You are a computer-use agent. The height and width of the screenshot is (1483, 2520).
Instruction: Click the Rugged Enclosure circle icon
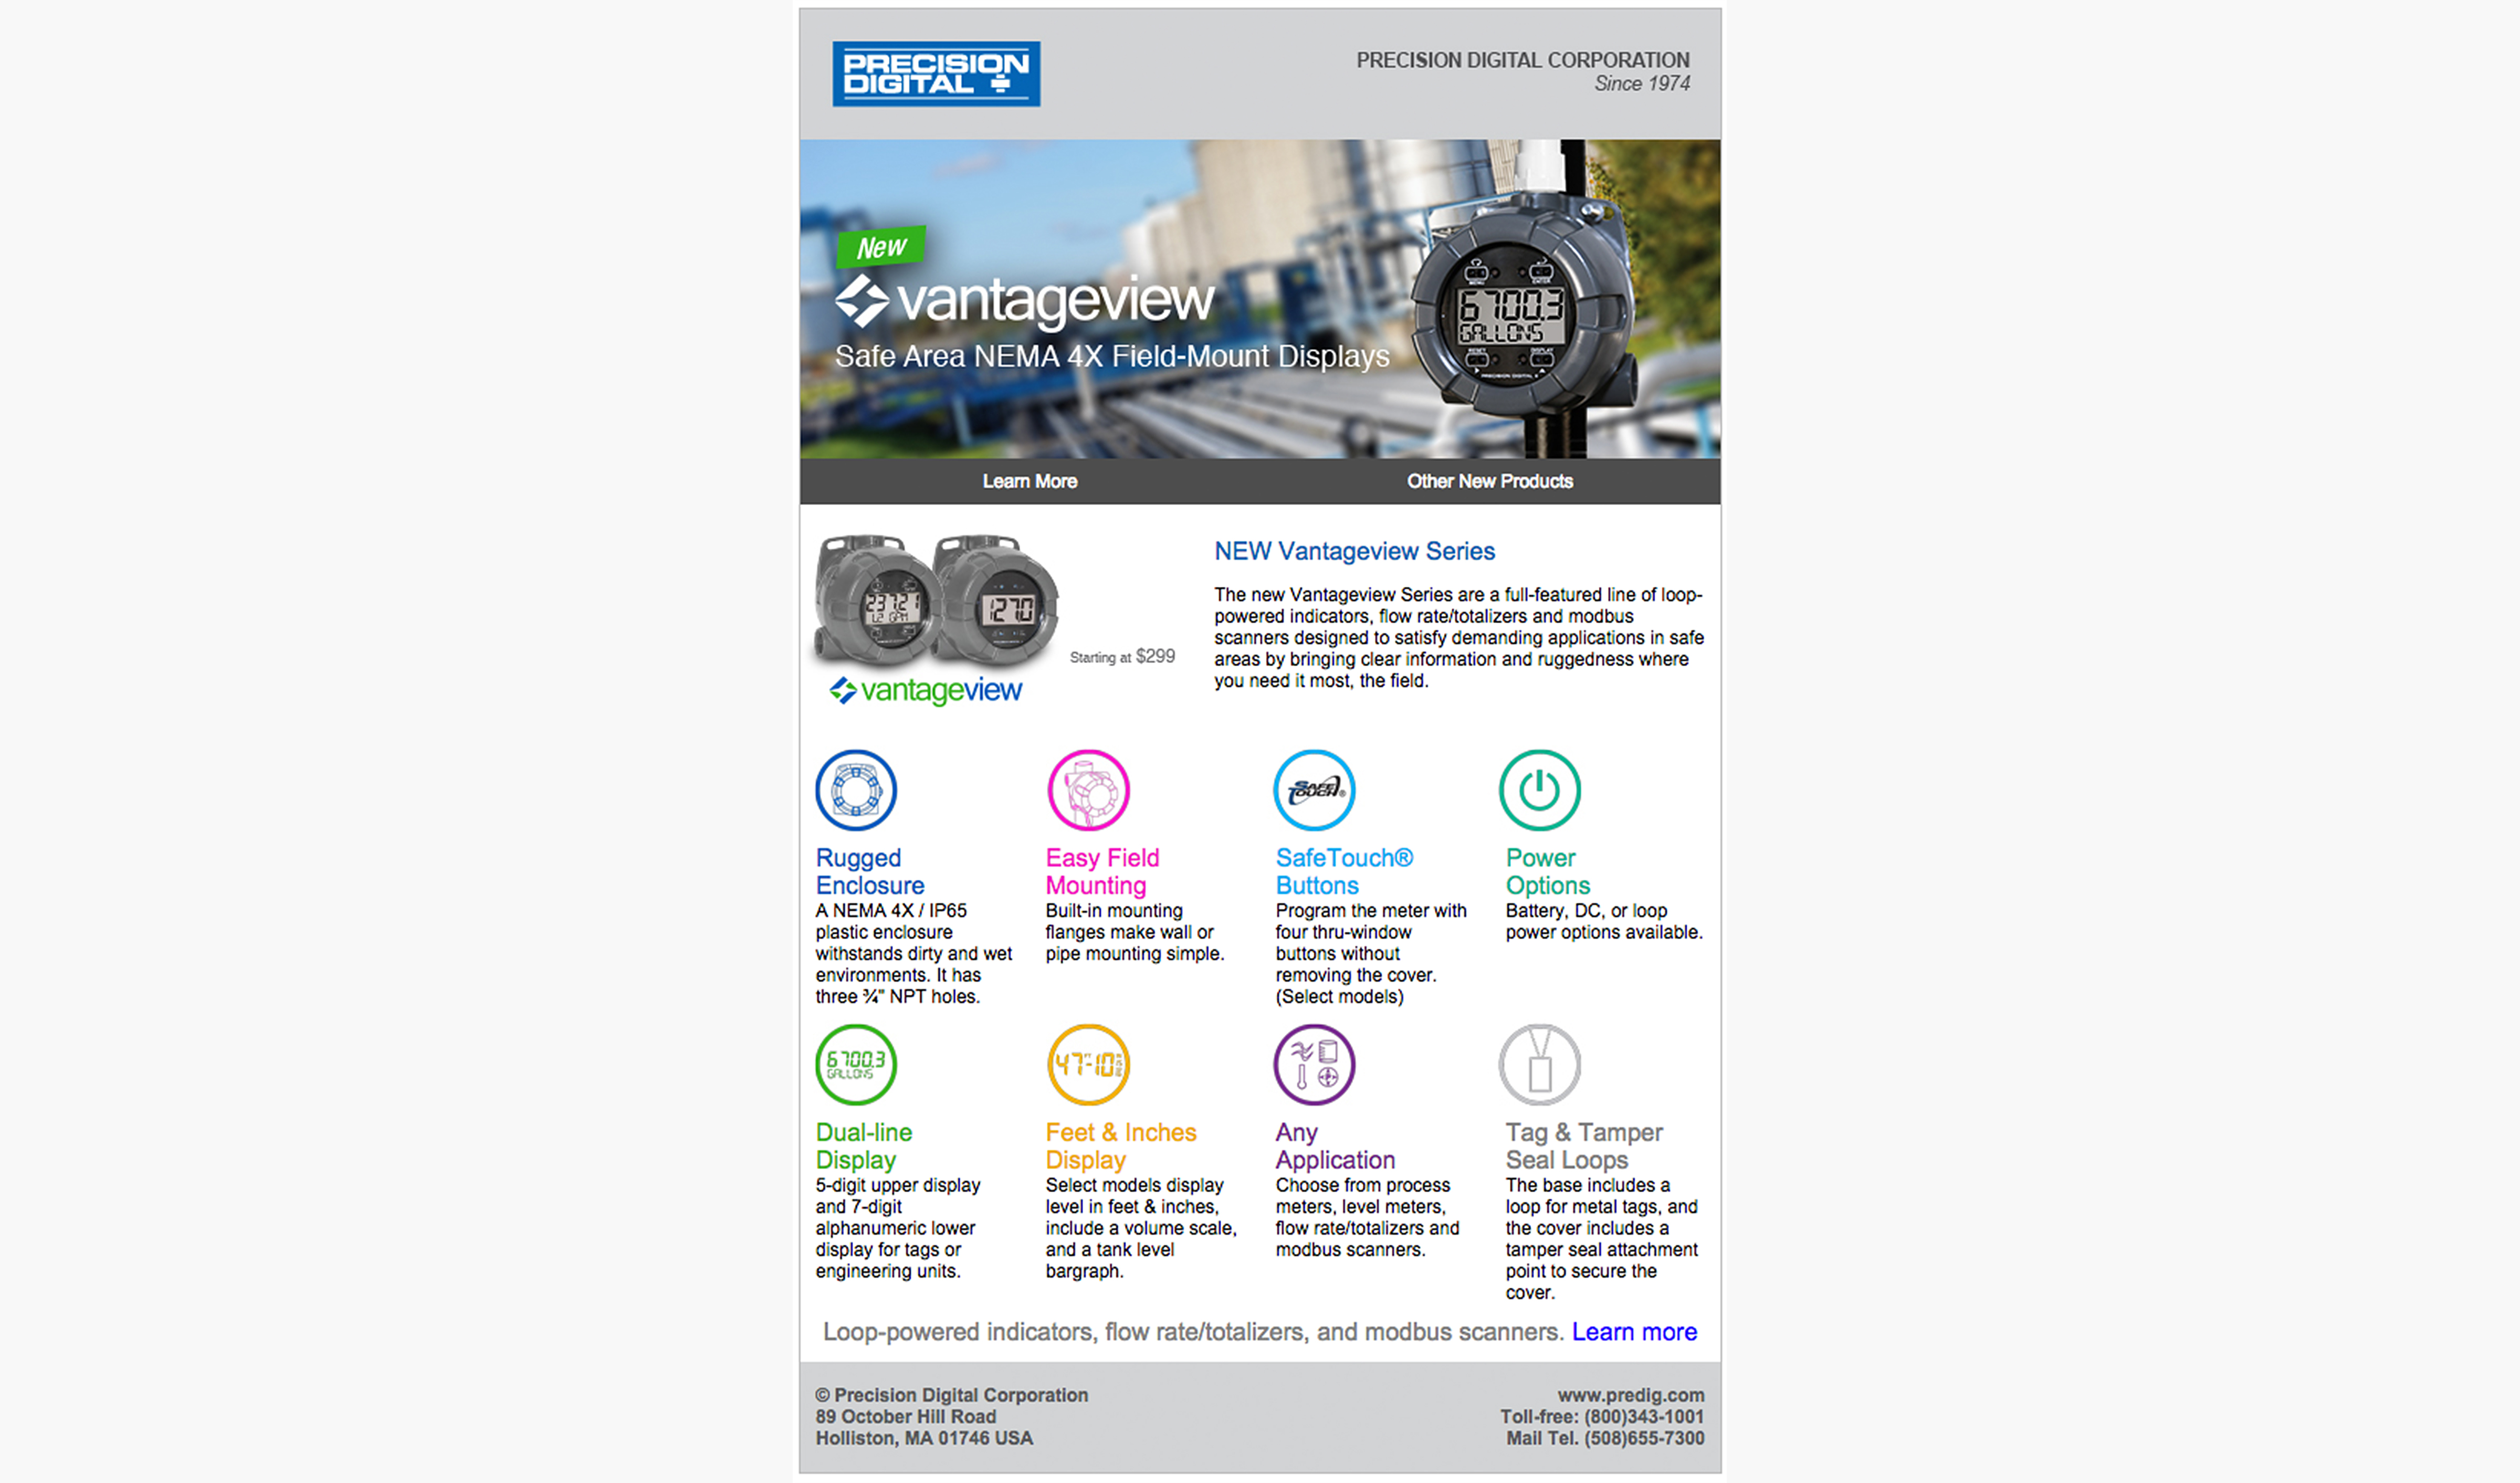click(856, 790)
